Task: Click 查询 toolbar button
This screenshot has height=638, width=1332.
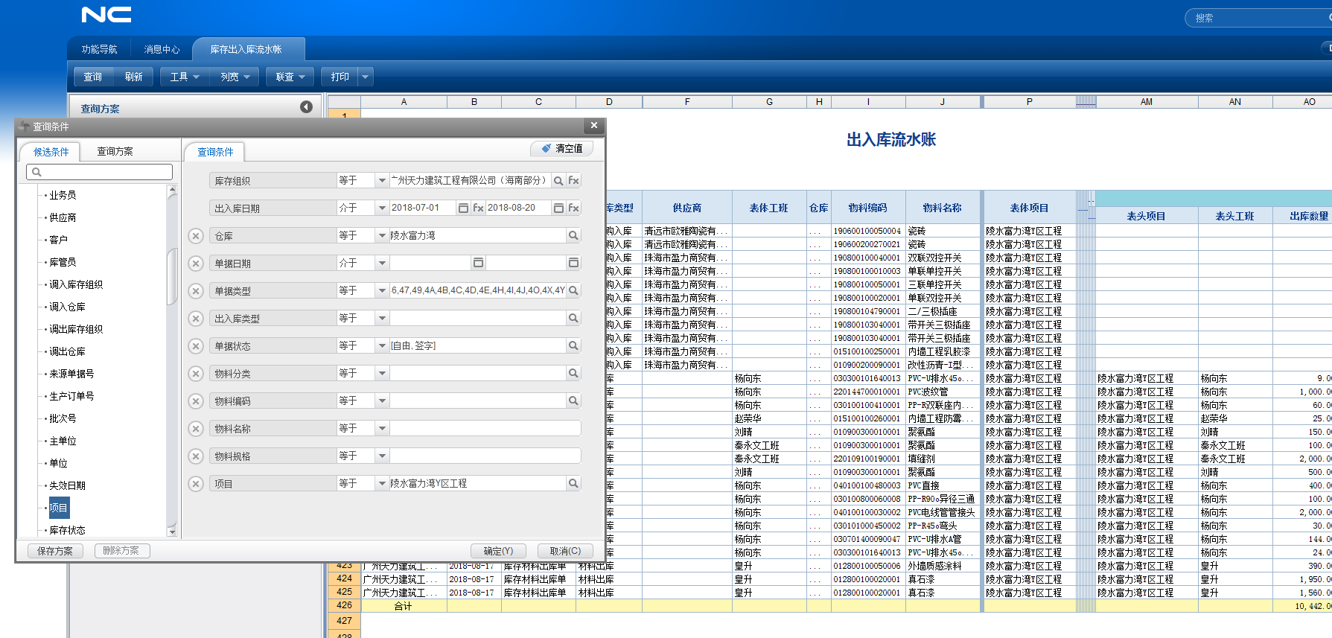Action: (x=92, y=77)
